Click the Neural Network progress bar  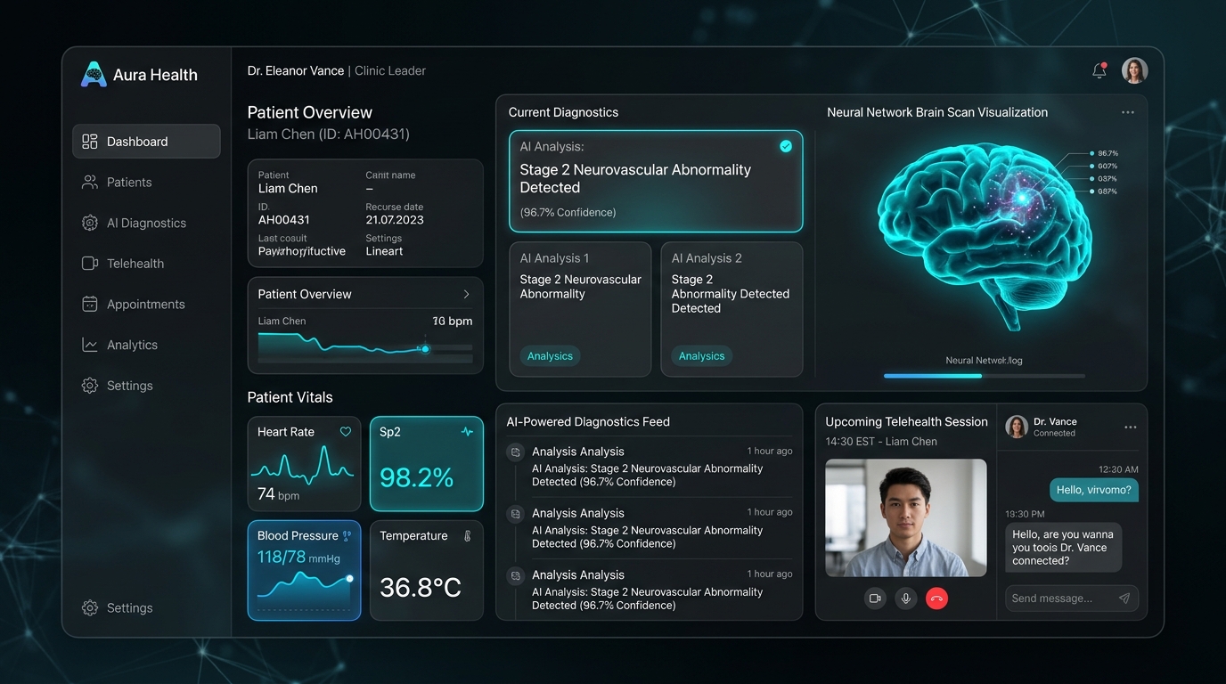(x=984, y=376)
